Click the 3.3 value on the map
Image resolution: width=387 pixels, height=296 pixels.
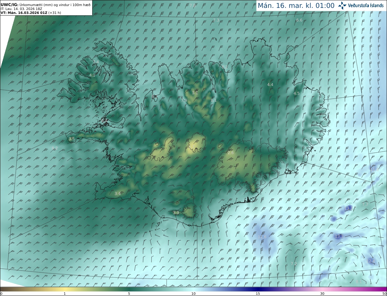point(176,212)
